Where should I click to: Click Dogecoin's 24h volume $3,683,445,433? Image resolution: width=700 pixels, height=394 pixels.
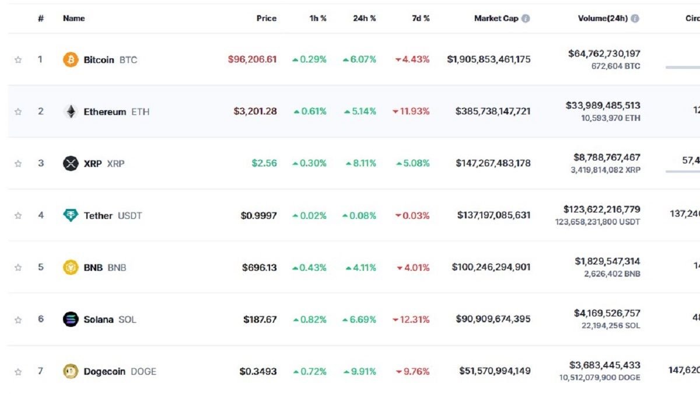coord(605,365)
